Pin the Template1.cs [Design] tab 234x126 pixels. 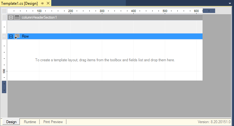pyautogui.click(x=42, y=3)
